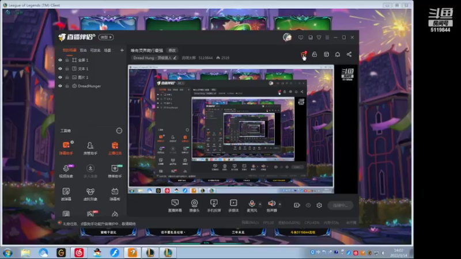
Task: Open the skin T-shirt icon in title bar
Action: pyautogui.click(x=319, y=37)
